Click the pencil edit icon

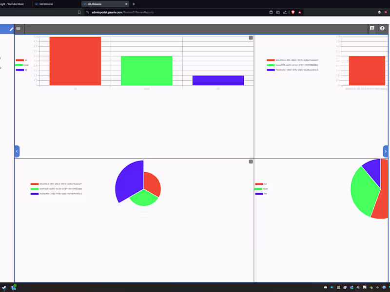pyautogui.click(x=11, y=29)
